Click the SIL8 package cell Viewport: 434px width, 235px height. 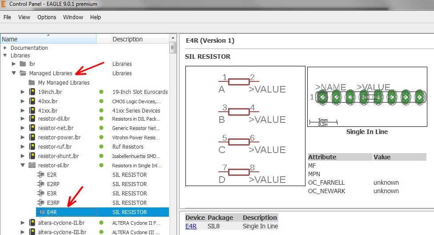[213, 226]
